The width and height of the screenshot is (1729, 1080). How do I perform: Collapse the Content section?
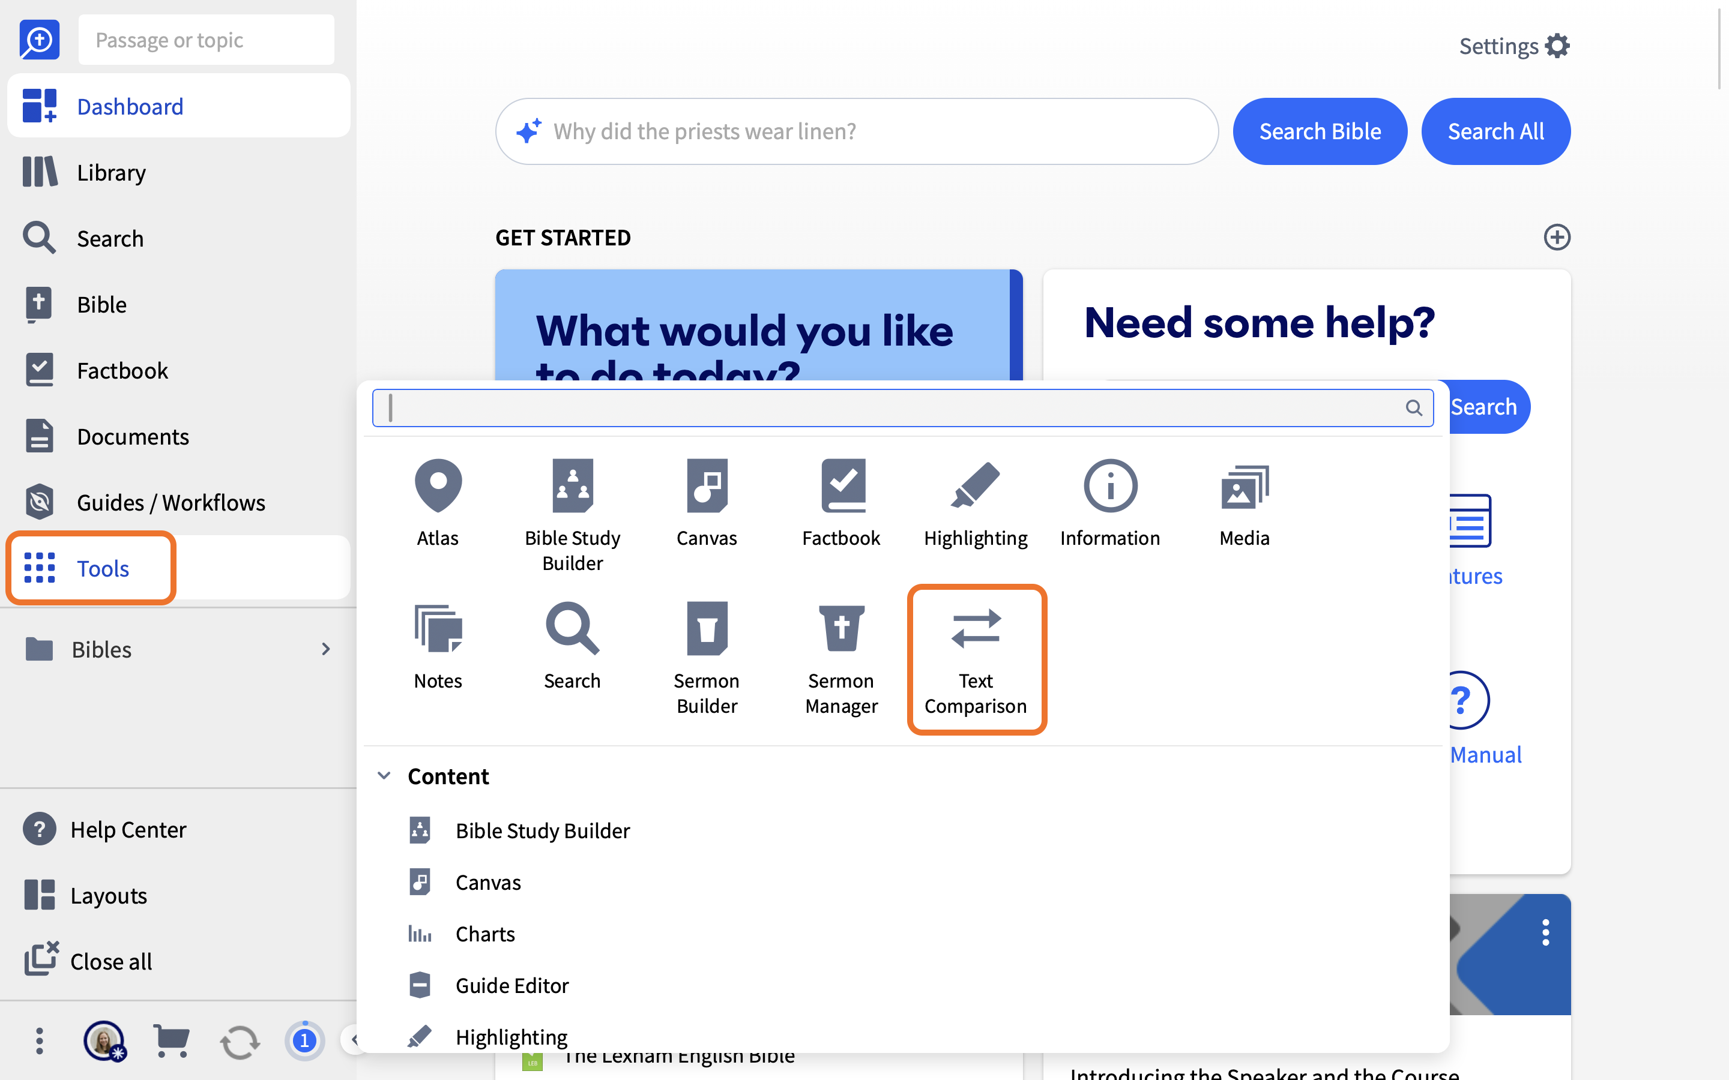pos(384,776)
